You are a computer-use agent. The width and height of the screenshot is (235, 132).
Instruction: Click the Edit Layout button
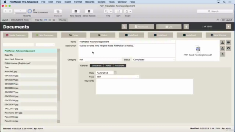(227, 20)
